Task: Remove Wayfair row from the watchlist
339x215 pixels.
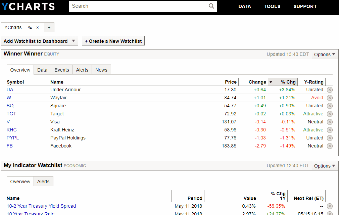Action: (330, 98)
